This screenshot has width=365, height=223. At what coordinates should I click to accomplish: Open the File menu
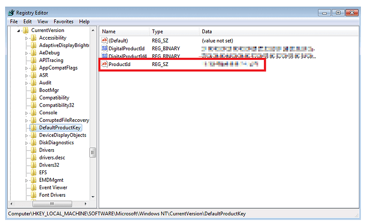tap(14, 22)
